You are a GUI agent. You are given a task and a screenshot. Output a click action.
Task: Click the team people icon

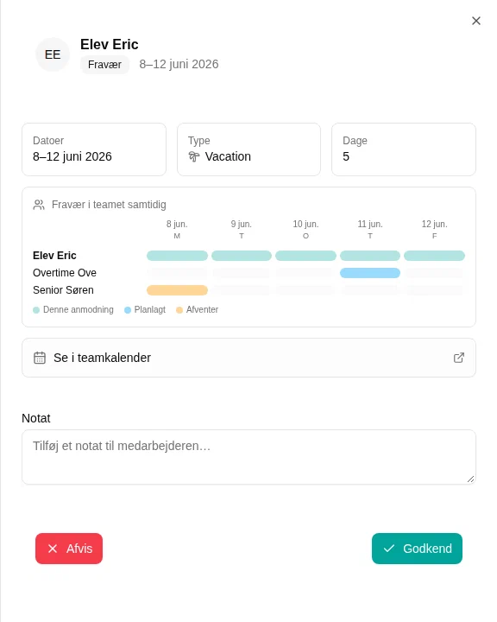(x=39, y=205)
